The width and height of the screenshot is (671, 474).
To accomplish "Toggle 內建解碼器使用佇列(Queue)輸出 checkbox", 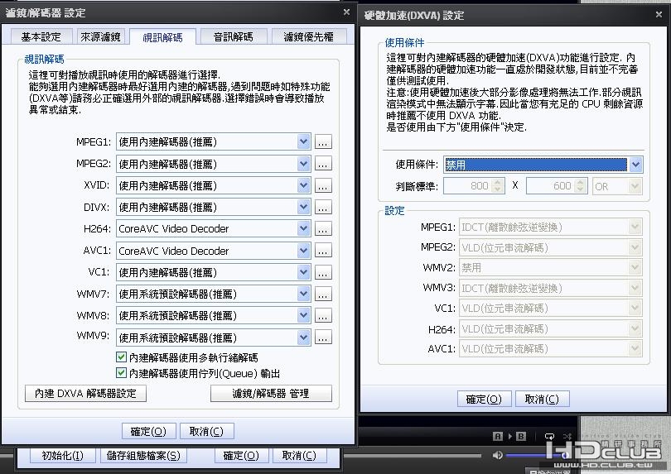I will [122, 373].
